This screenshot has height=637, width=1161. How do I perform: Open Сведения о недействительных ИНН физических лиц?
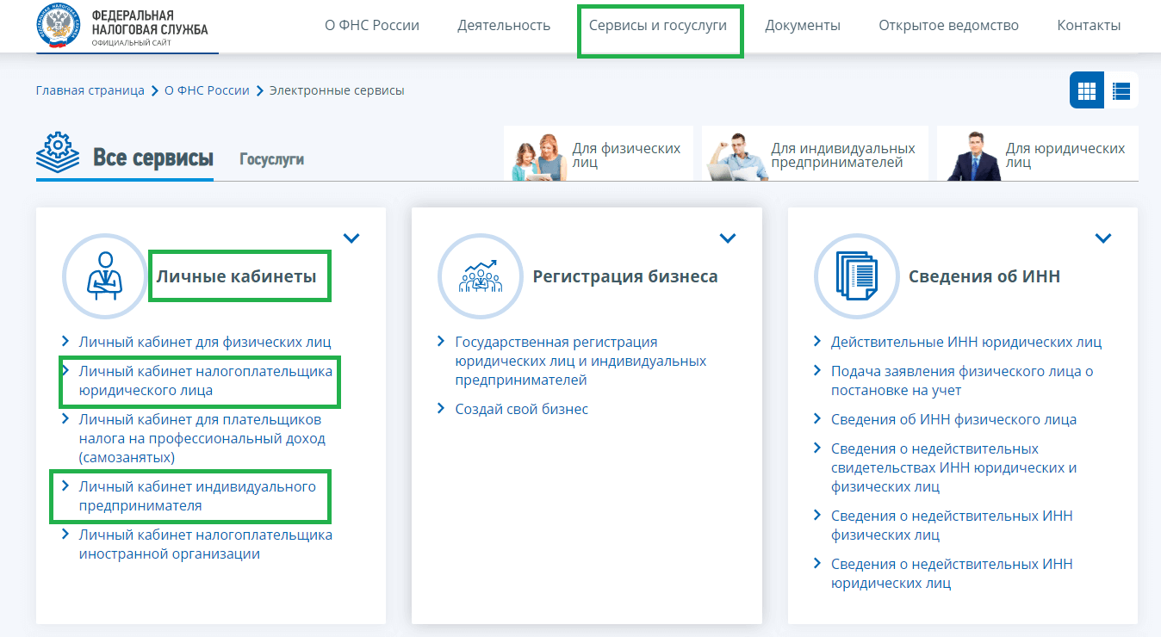(952, 525)
